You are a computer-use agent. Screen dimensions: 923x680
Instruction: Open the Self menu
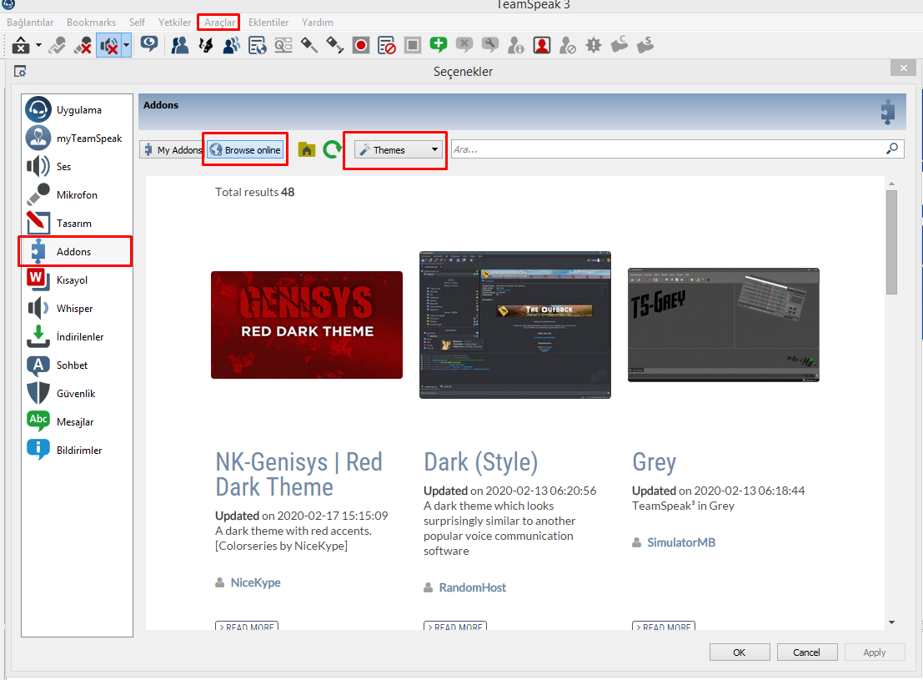[x=137, y=23]
